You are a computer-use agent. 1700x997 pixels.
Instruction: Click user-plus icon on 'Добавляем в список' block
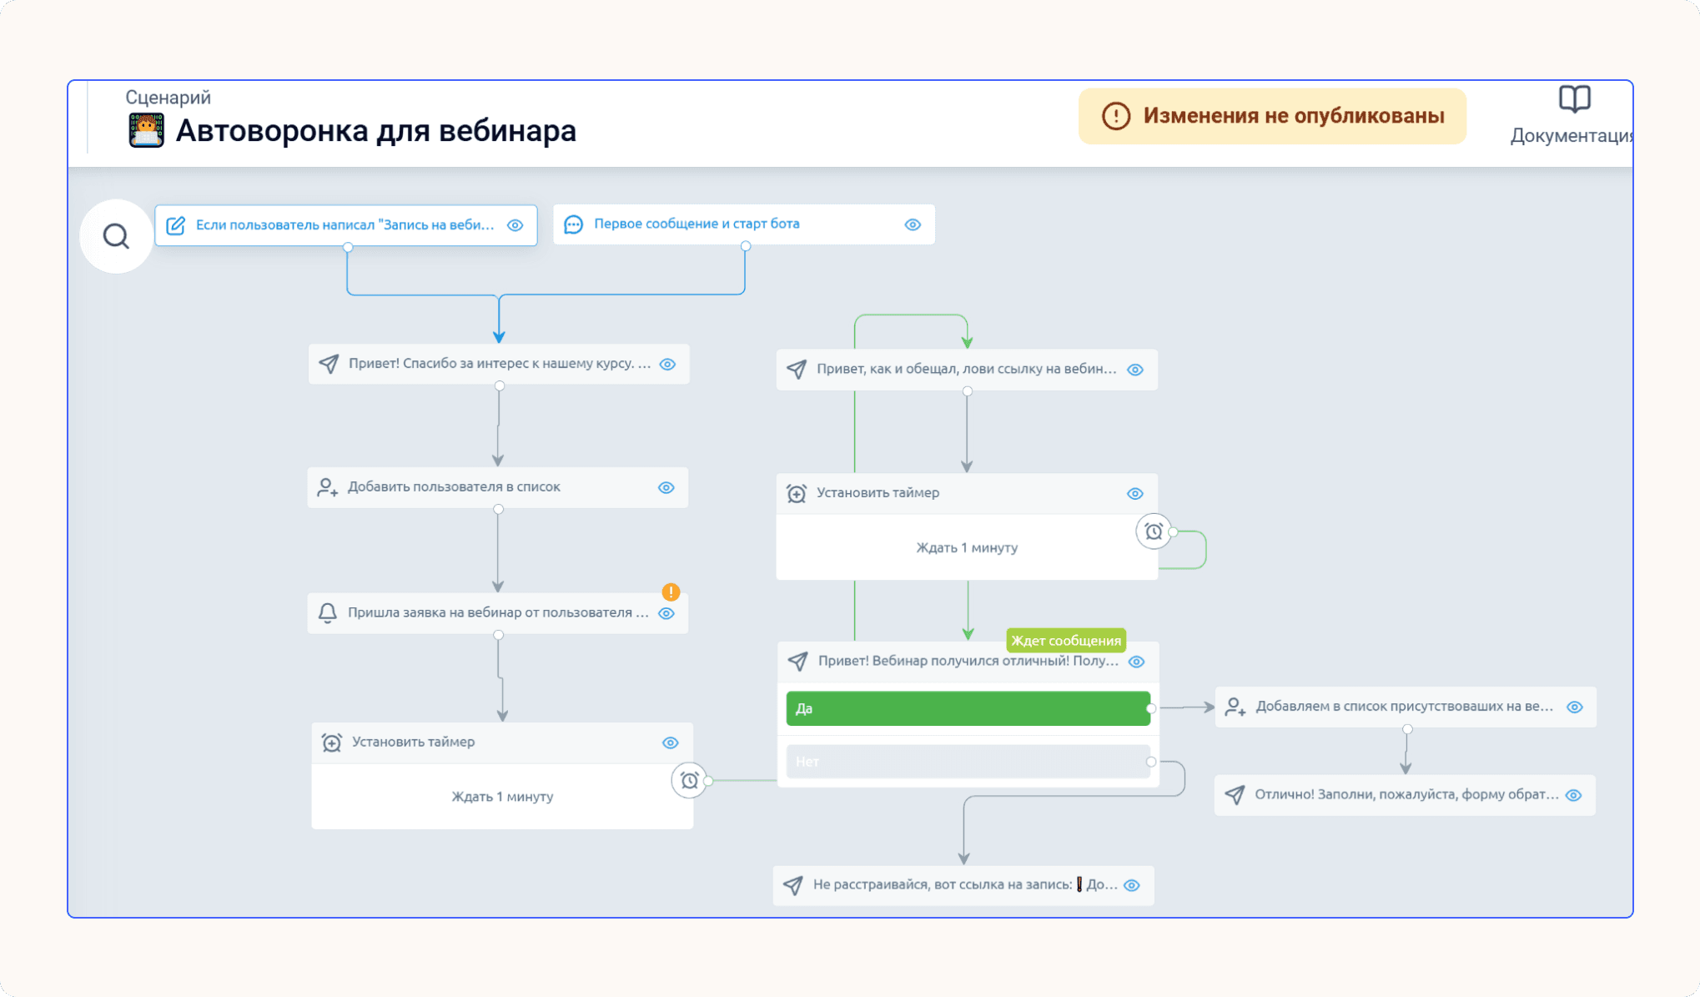tap(1235, 707)
